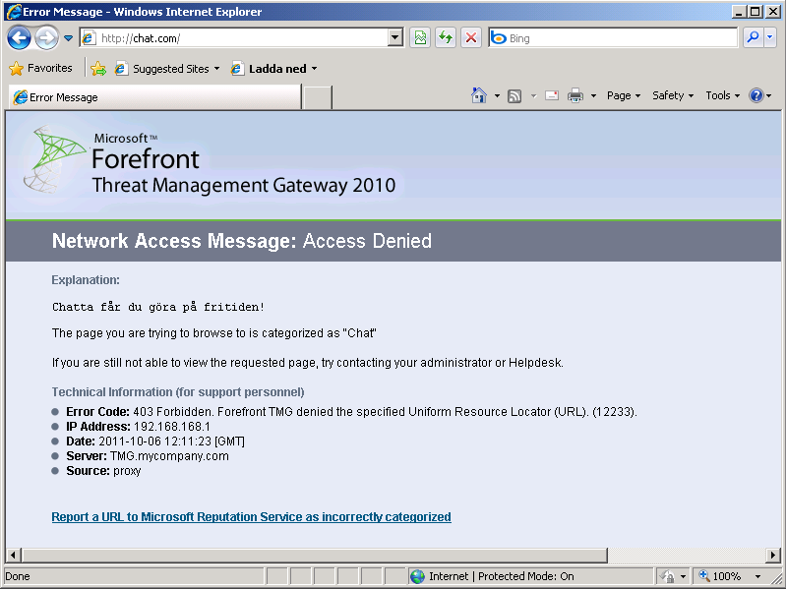Open the Favorites button
The height and width of the screenshot is (589, 786).
(x=40, y=69)
